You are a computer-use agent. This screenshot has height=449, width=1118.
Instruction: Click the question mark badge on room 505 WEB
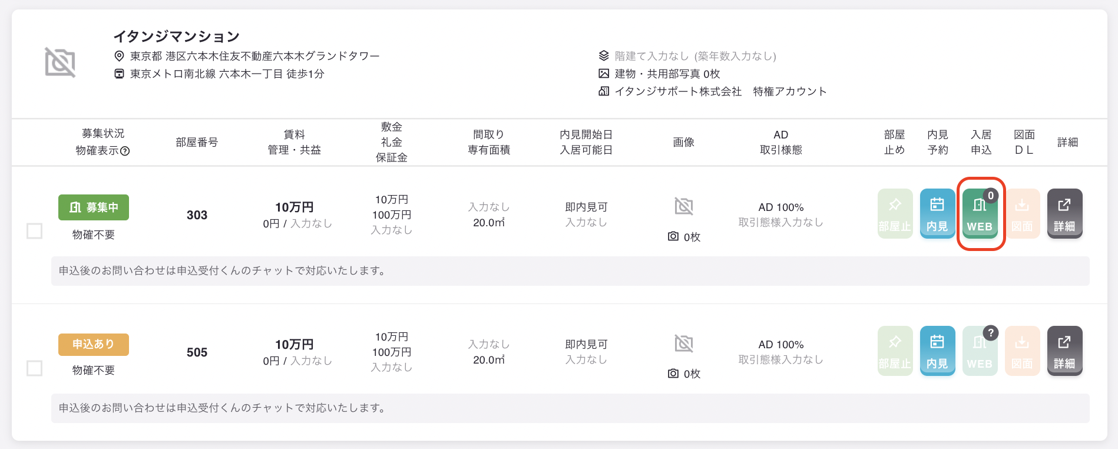991,333
